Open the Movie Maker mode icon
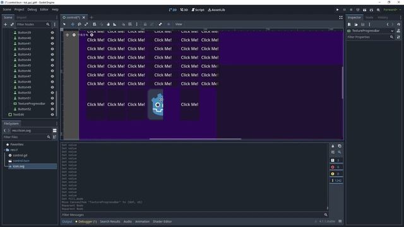 coord(378,10)
